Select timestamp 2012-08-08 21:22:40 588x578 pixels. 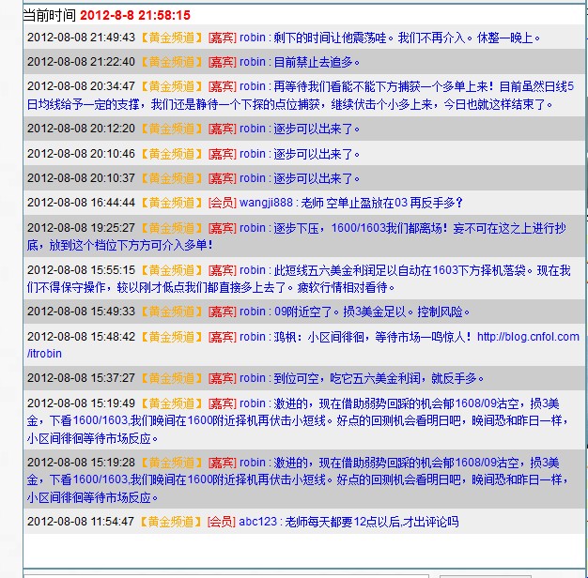[81, 61]
